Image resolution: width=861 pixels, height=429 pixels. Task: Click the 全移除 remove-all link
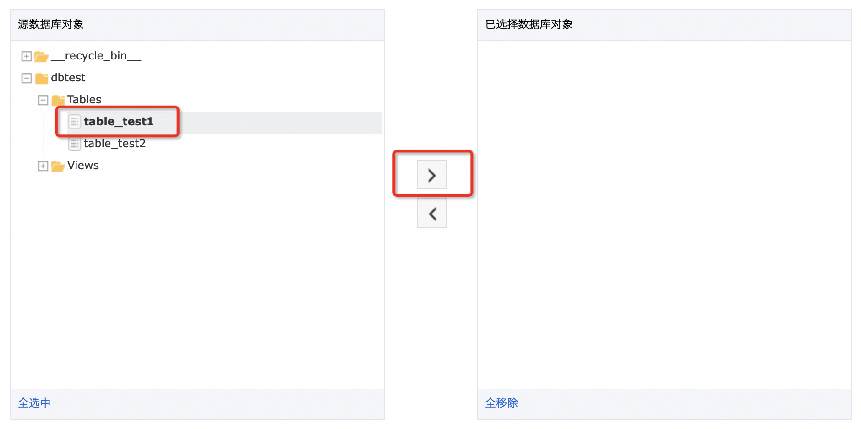(x=501, y=402)
